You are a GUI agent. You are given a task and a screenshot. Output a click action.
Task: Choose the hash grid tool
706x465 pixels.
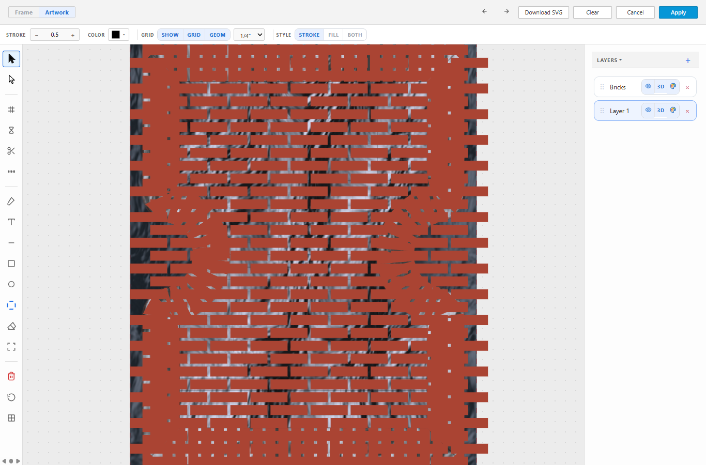(11, 110)
